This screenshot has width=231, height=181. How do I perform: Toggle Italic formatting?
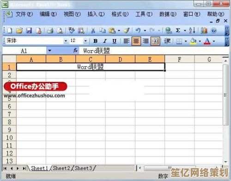105,41
